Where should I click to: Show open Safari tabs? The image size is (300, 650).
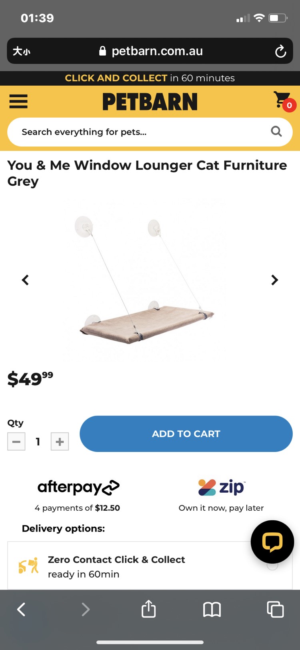[x=275, y=609]
